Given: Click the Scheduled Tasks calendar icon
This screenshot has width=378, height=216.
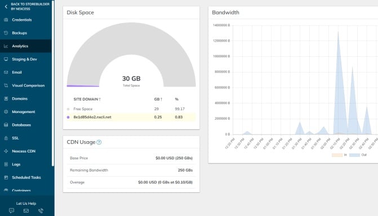Looking at the screenshot, I should (x=6, y=177).
